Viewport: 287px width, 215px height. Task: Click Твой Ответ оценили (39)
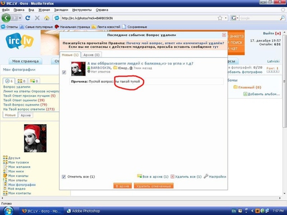click(x=24, y=100)
